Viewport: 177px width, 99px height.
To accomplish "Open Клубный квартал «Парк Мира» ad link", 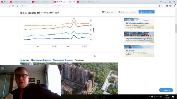I will pos(139,38).
